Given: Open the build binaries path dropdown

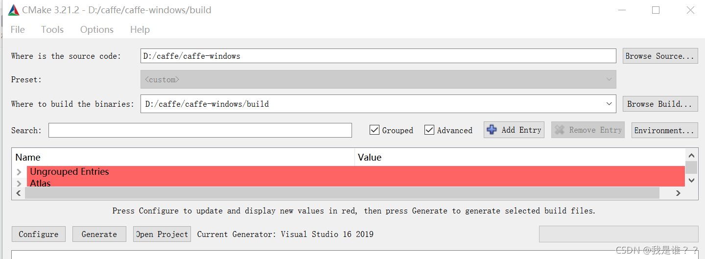Looking at the screenshot, I should (609, 104).
